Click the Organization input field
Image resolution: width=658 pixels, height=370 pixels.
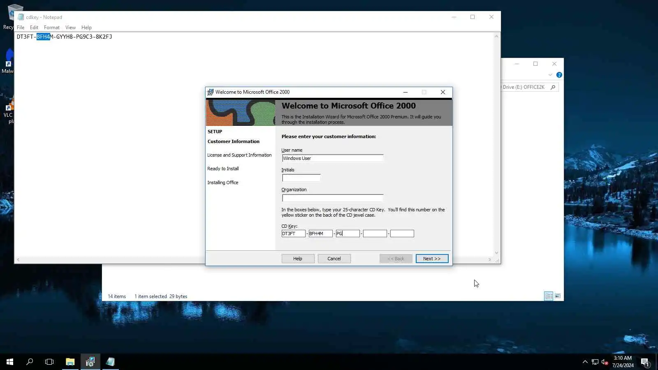333,198
